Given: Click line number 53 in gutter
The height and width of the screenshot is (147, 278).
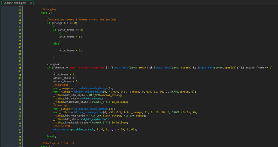Looking at the screenshot, I should [20, 92].
